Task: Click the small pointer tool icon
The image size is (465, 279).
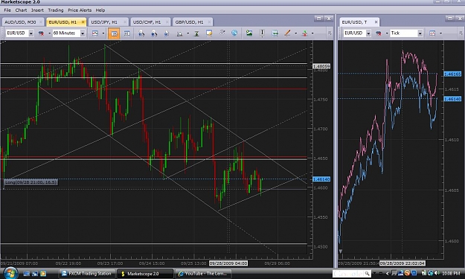Action: coord(167,33)
